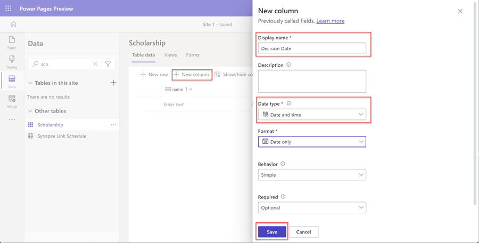Image resolution: width=479 pixels, height=243 pixels.
Task: Save the new column
Action: pos(272,232)
